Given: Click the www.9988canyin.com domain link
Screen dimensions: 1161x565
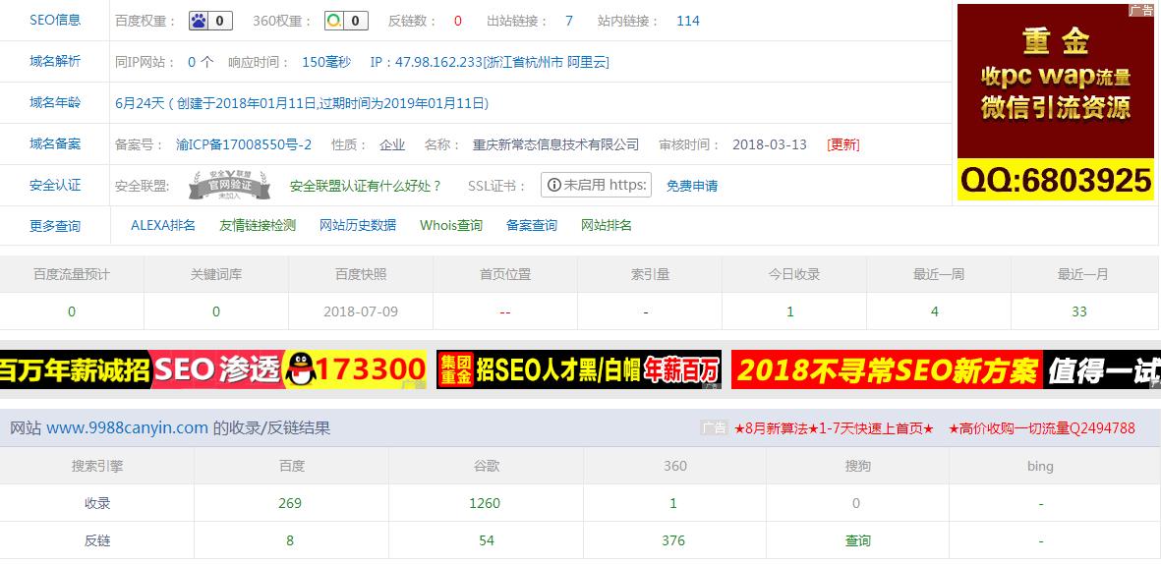Looking at the screenshot, I should click(x=128, y=428).
